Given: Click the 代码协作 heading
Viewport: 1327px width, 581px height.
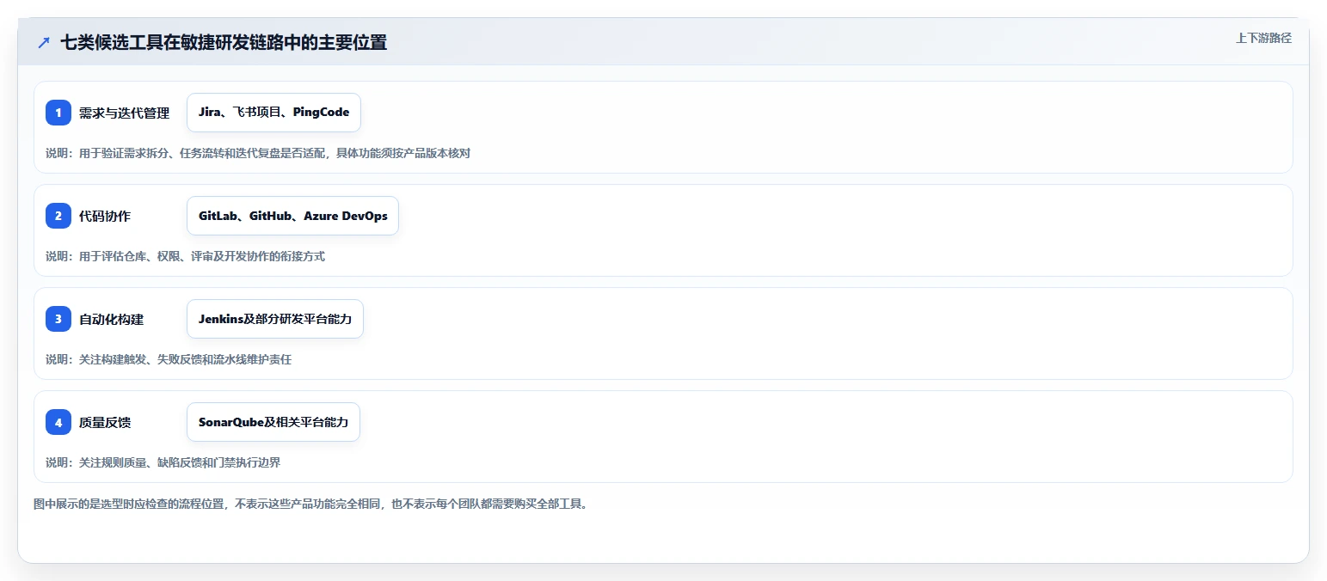Looking at the screenshot, I should [105, 216].
